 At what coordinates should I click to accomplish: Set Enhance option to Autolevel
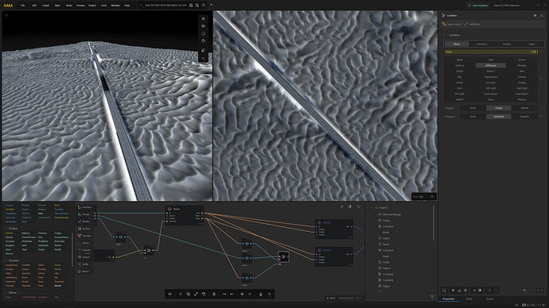point(499,116)
